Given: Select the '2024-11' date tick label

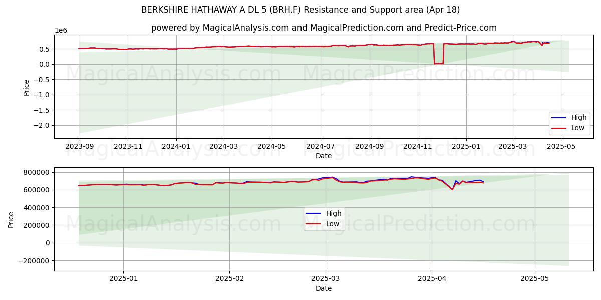Looking at the screenshot, I should click(x=418, y=147).
